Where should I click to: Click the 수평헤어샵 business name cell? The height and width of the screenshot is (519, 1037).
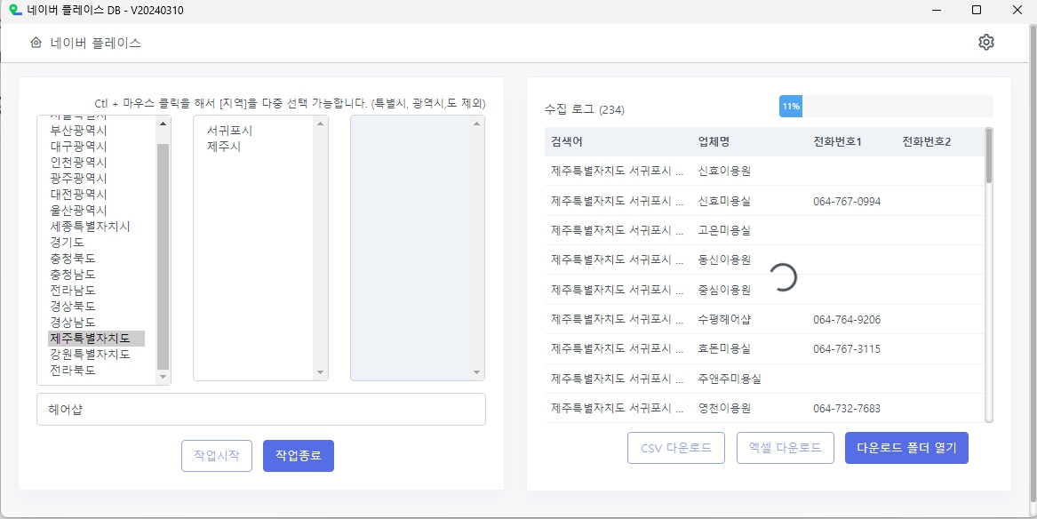point(724,319)
